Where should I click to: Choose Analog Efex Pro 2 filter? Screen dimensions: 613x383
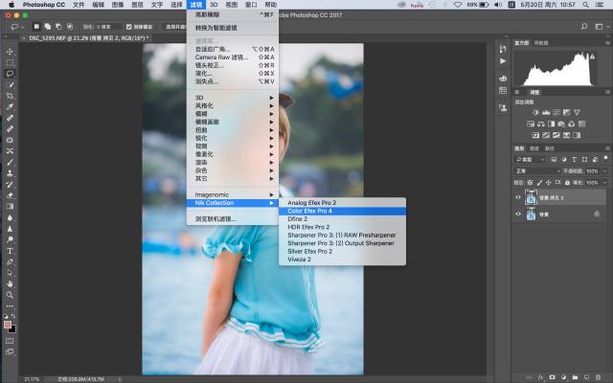312,203
